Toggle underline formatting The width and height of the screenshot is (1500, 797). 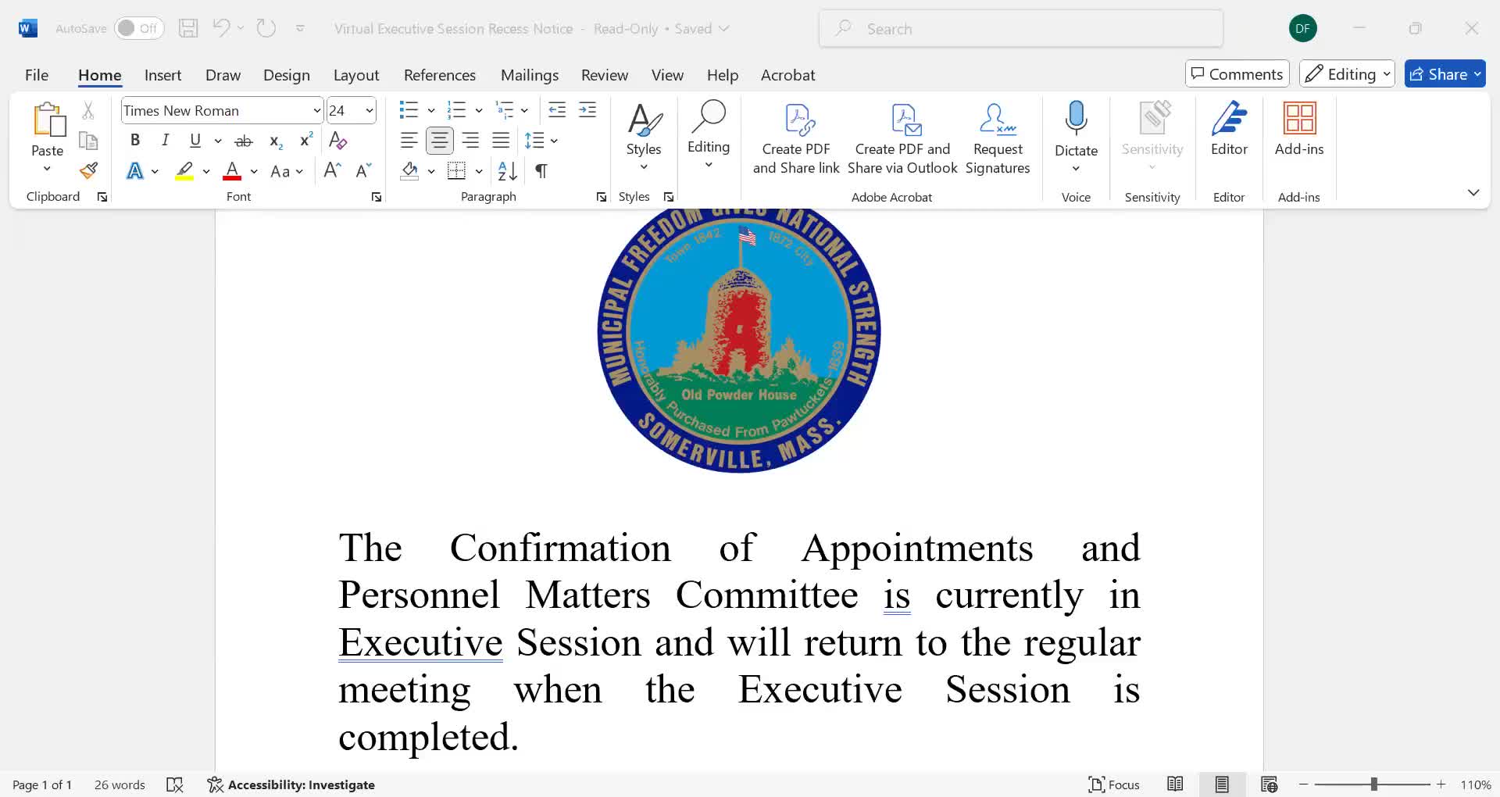coord(195,141)
